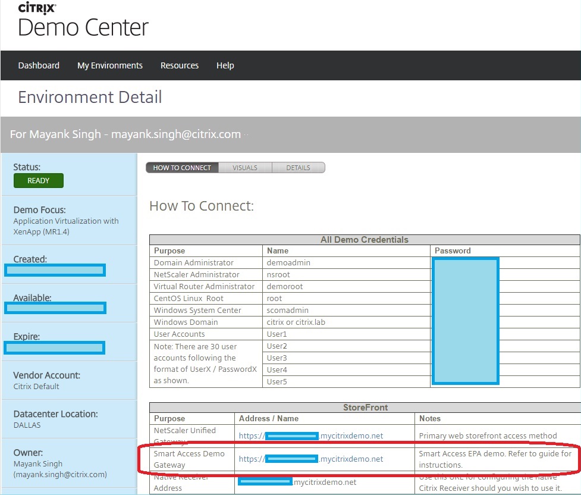Open the Help menu
The width and height of the screenshot is (581, 495).
(225, 65)
